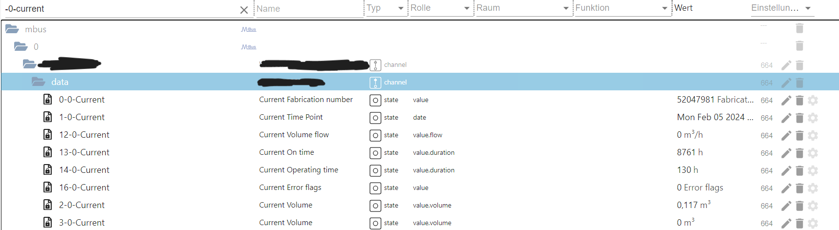Delete object 13-0-Current
The image size is (839, 230).
(799, 153)
